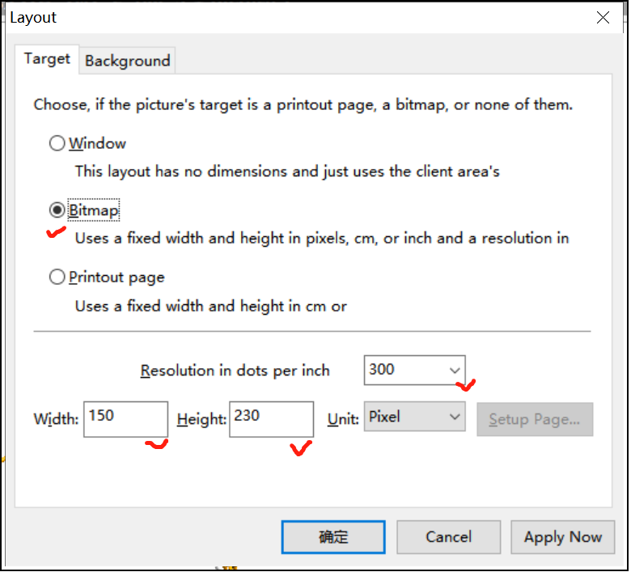Click the Height label
This screenshot has height=572, width=631.
(201, 419)
